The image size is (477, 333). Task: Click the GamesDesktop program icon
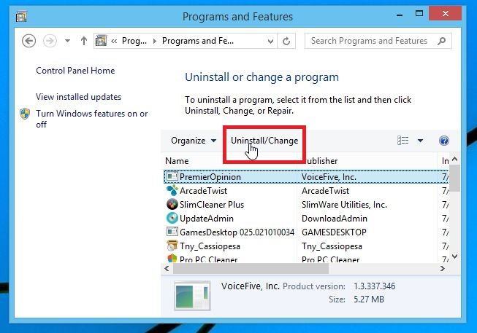click(172, 232)
